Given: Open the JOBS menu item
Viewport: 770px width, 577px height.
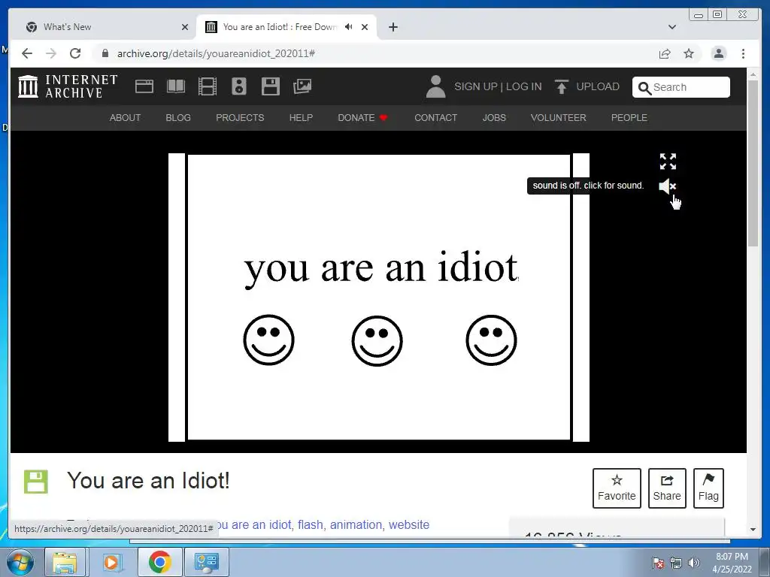Looking at the screenshot, I should 494,118.
